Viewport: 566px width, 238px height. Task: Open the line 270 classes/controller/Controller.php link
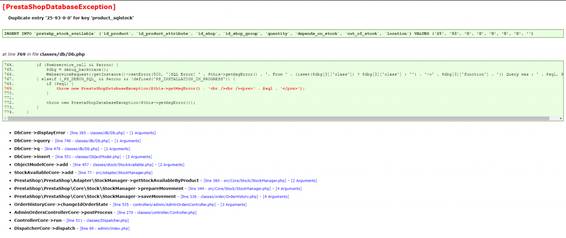coord(157,212)
